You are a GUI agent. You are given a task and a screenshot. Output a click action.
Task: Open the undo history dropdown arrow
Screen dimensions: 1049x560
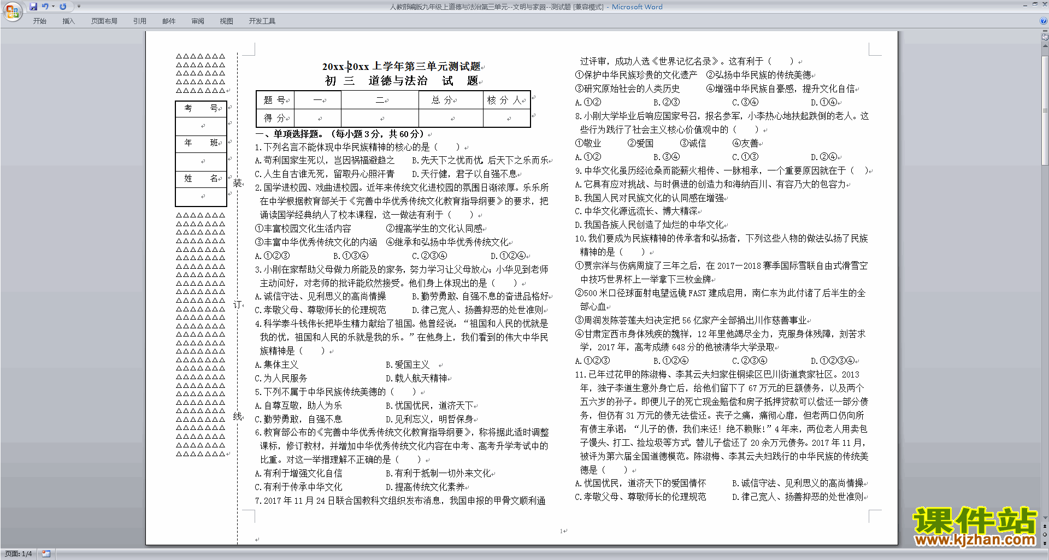click(53, 7)
